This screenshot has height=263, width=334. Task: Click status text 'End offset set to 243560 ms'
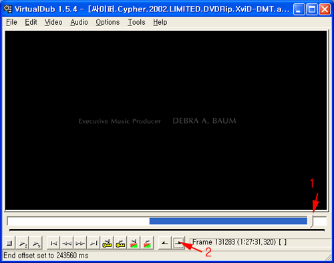pos(46,256)
